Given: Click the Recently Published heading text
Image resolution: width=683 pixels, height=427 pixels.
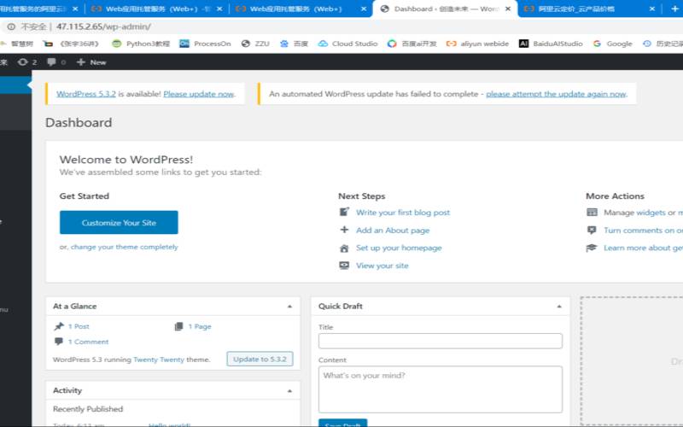Looking at the screenshot, I should coord(88,409).
